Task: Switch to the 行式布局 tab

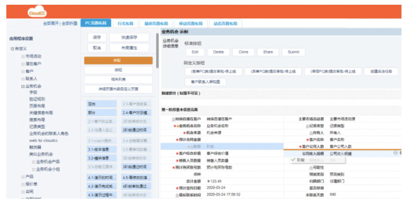Action: (125, 24)
